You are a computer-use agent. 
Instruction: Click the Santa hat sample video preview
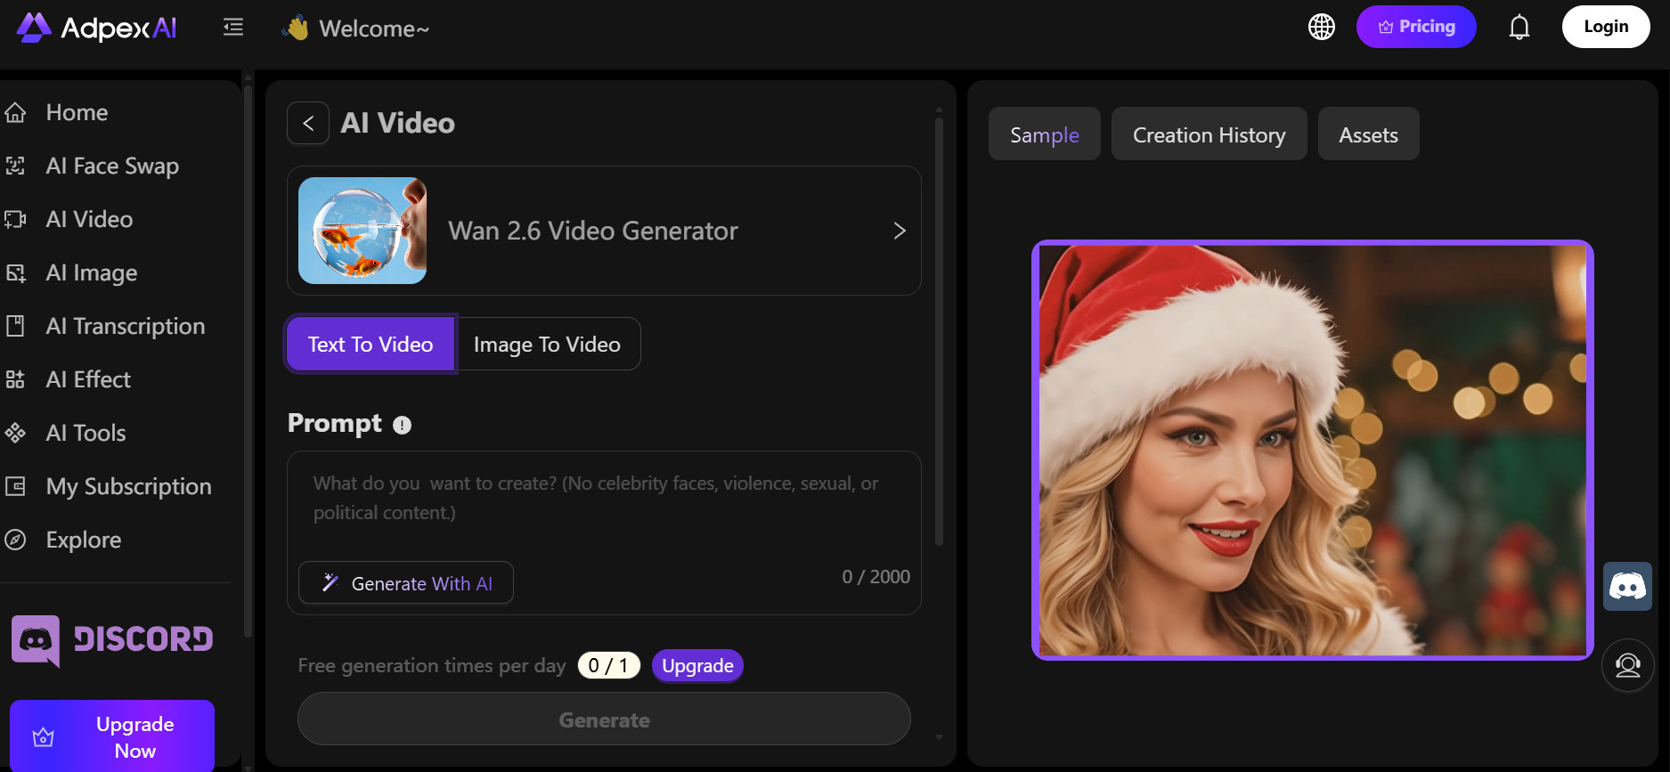tap(1313, 451)
